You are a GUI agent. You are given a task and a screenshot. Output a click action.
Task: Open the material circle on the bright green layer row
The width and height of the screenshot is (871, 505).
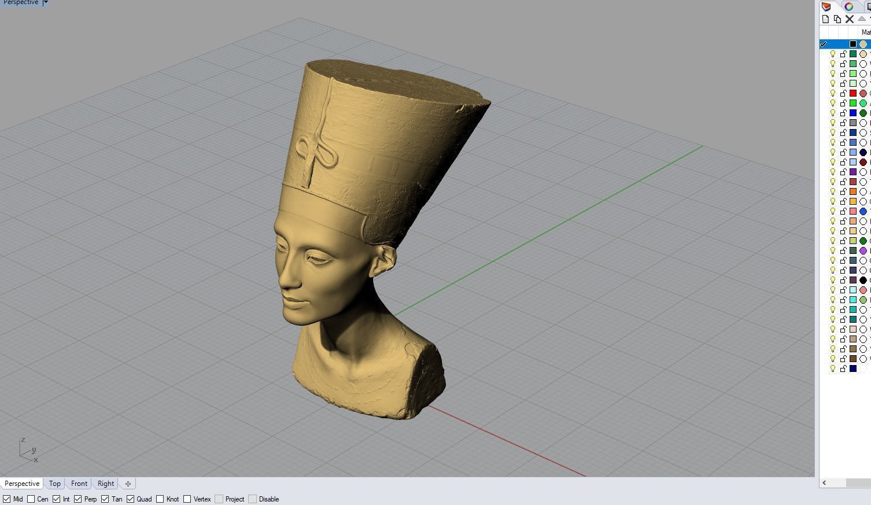pos(863,103)
